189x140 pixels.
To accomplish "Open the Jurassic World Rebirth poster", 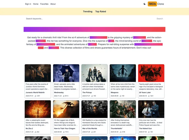I will 38,73.
